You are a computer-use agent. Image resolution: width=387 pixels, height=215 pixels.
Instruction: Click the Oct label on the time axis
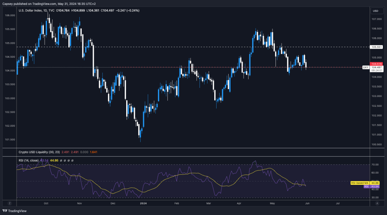click(x=46, y=203)
